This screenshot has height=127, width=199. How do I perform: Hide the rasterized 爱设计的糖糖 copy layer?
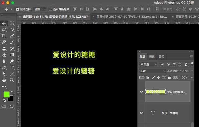(141, 92)
